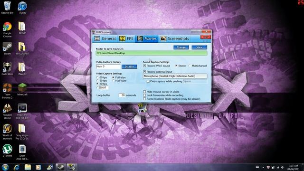Launch Forsaken World from the desktop
The height and width of the screenshot is (171, 304).
tap(8, 111)
